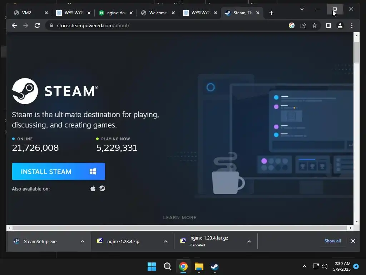Click Learn More link
The image size is (366, 275).
[180, 217]
